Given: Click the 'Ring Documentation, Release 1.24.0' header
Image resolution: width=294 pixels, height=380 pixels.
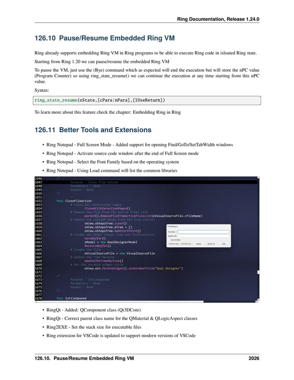Looking at the screenshot, I should click(x=218, y=19).
